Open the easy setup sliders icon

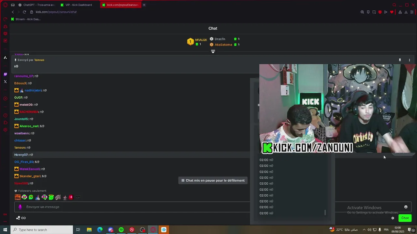pyautogui.click(x=412, y=12)
